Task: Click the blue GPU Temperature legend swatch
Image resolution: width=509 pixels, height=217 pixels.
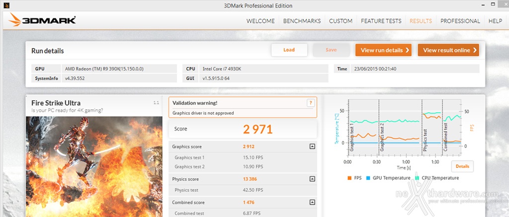Action: [368, 178]
